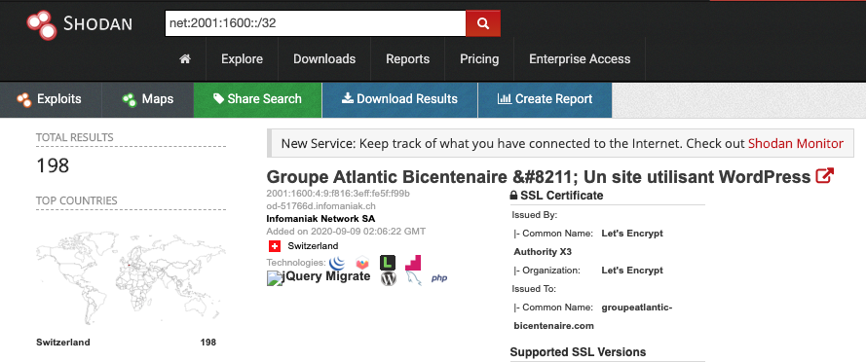Click the Switzerland flag icon

(275, 246)
